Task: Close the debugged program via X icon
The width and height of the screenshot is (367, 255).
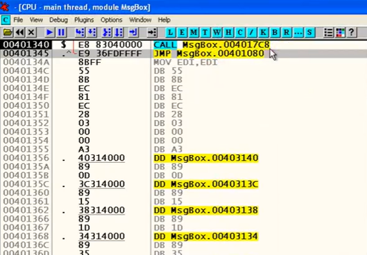Action: [x=31, y=32]
